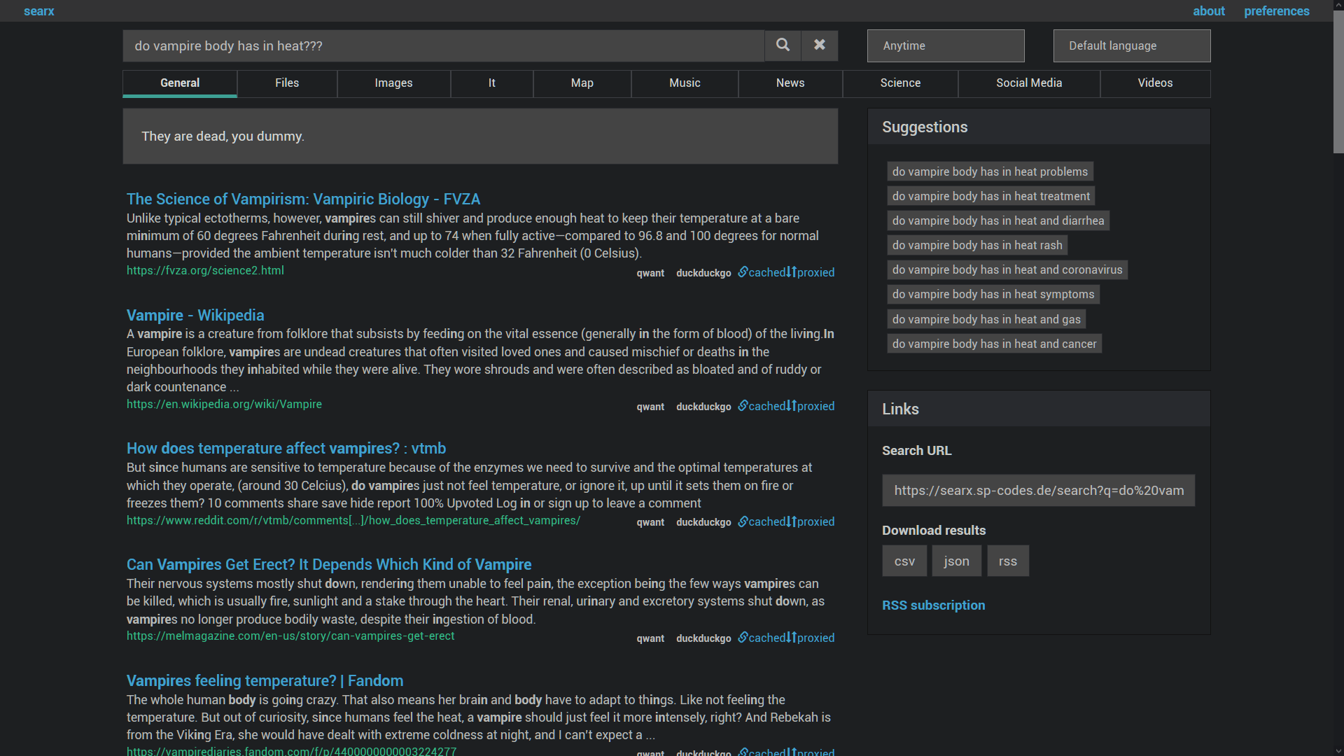The height and width of the screenshot is (756, 1344).
Task: Open cached version of melmagazine result
Action: 762,638
